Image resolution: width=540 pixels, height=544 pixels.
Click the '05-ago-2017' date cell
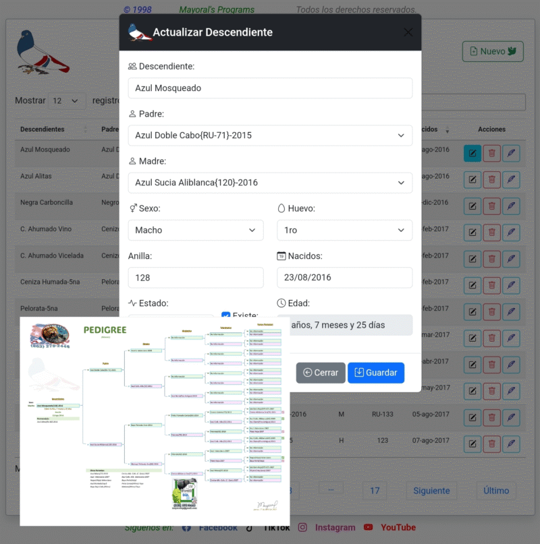[431, 415]
